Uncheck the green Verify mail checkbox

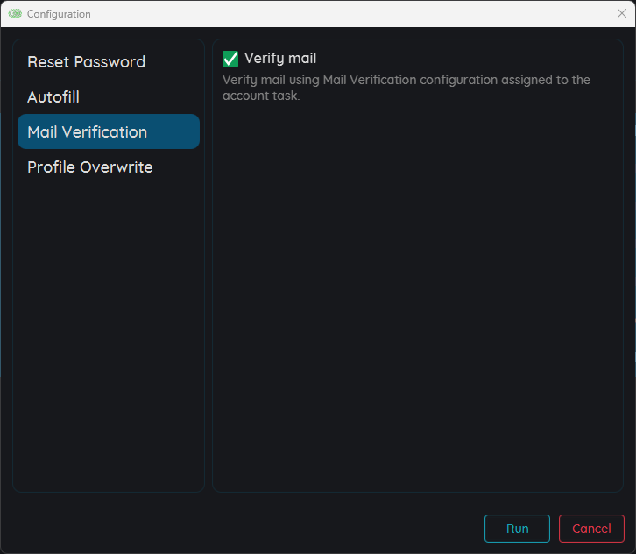tap(230, 59)
